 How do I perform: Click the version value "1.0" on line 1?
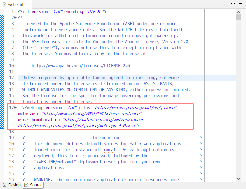[x=57, y=12]
